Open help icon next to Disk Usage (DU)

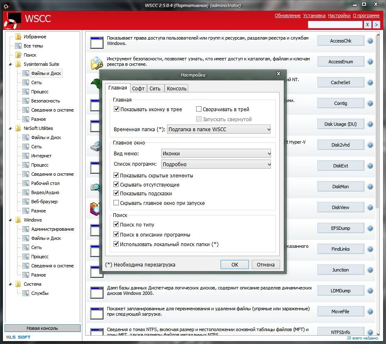370,124
